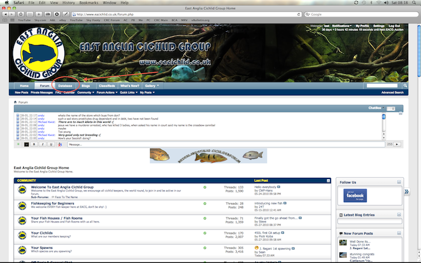Click the Nederlandstalig Cichlidenforum banner
The width and height of the screenshot is (421, 263).
click(x=208, y=156)
